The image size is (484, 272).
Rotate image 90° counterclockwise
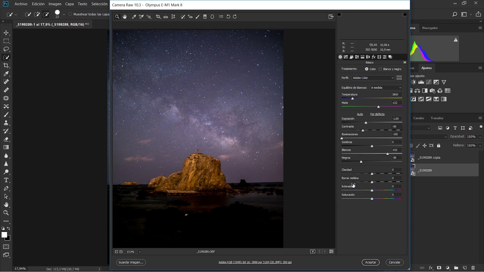click(228, 17)
